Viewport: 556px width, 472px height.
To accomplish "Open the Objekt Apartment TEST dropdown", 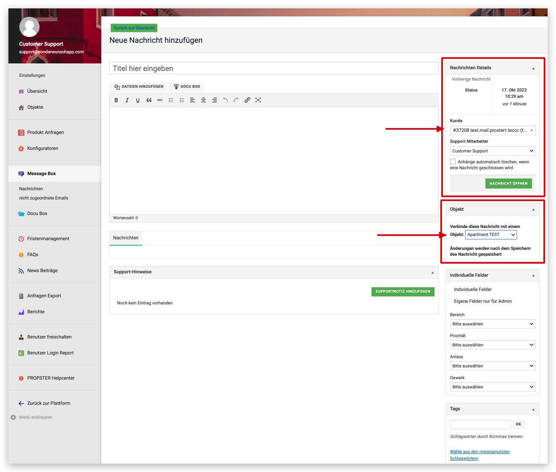I will pyautogui.click(x=491, y=235).
